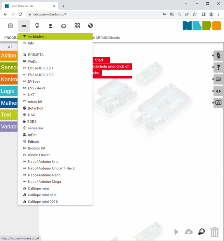Choose senseBox
The height and width of the screenshot is (241, 224).
click(x=55, y=128)
